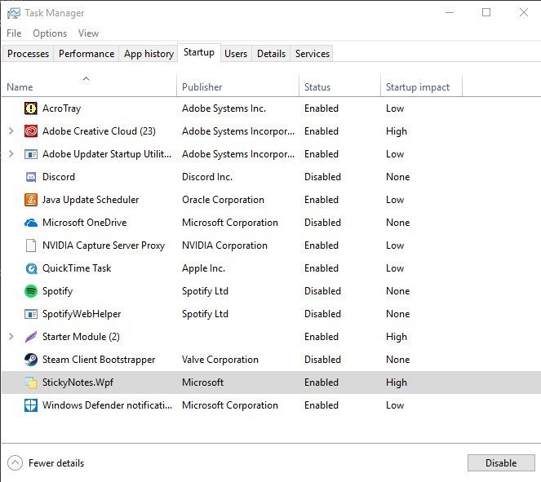Click the AcroTray startup icon
Image resolution: width=541 pixels, height=482 pixels.
click(31, 108)
